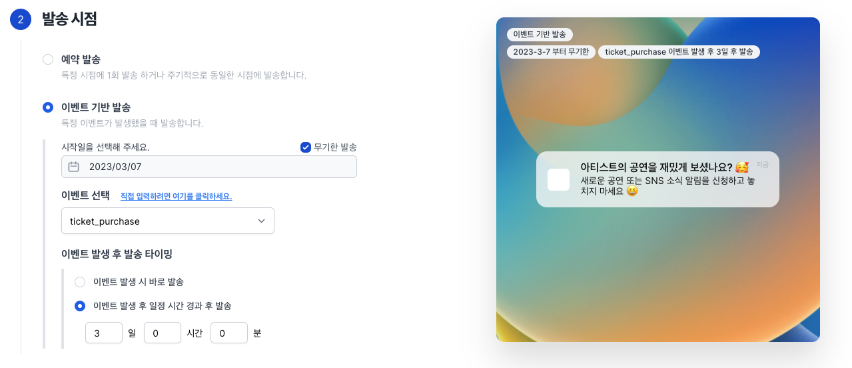Click the minutes (분) input field
The width and height of the screenshot is (852, 368).
point(229,333)
